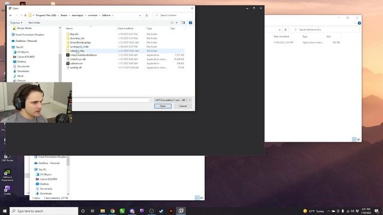
Task: Expand the ribbon in right Explorer window
Action: [355, 23]
